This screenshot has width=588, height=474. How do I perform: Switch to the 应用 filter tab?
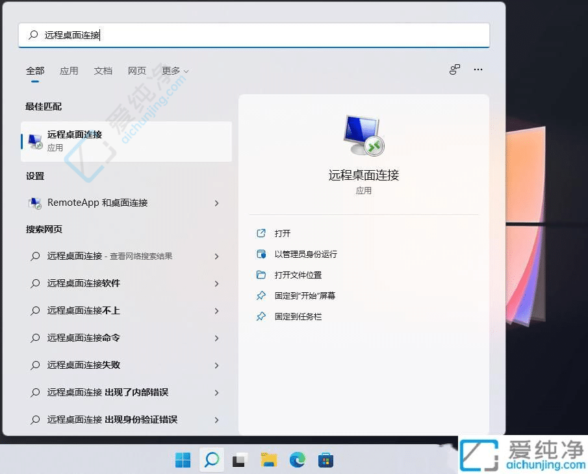coord(69,71)
